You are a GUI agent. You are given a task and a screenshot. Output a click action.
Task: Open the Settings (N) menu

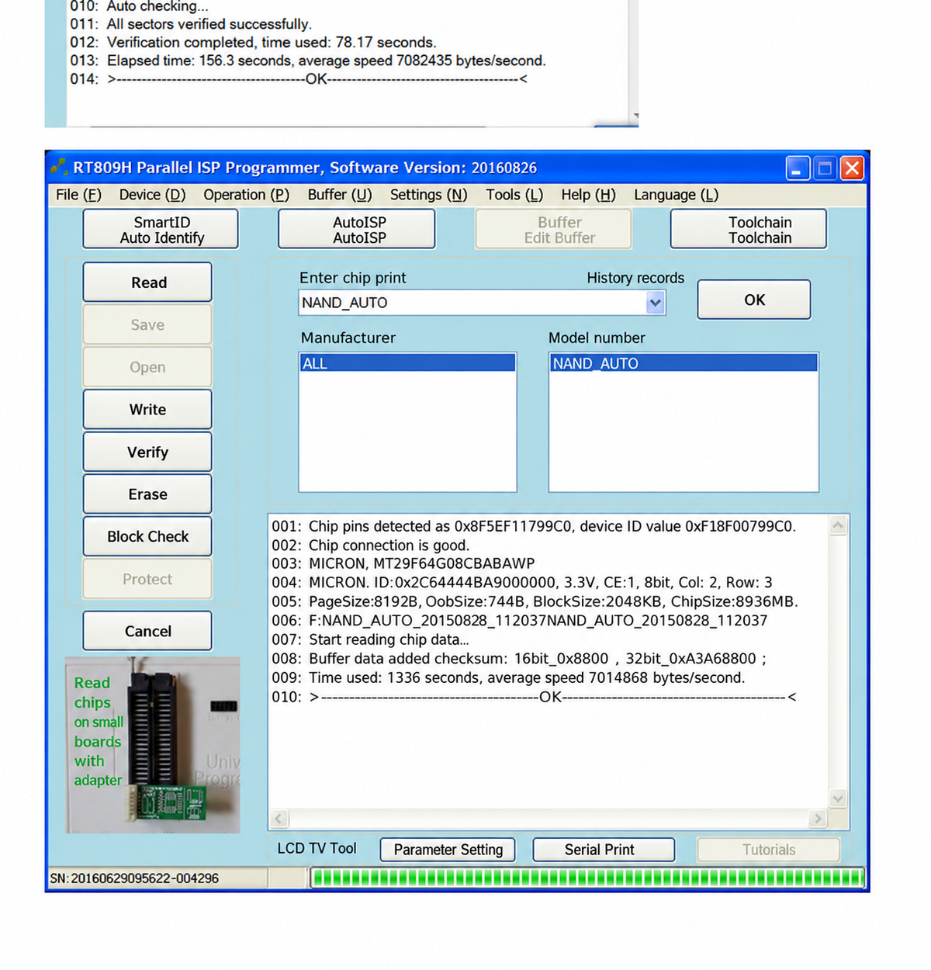point(428,195)
